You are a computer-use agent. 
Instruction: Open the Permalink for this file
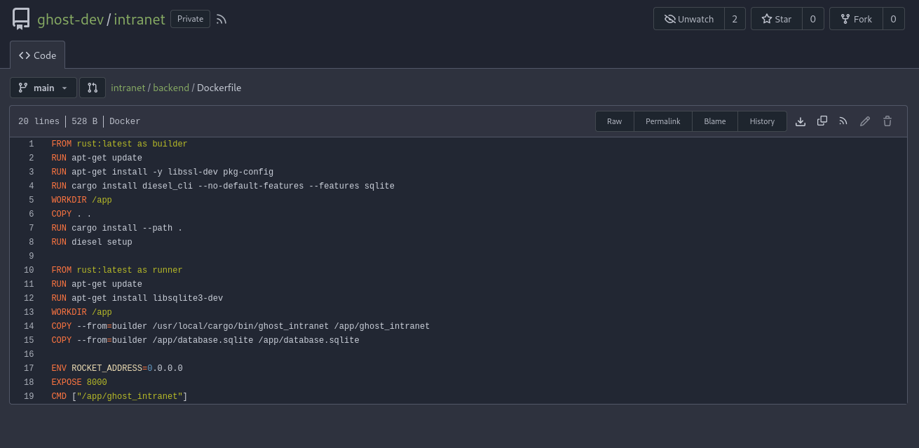(x=663, y=121)
